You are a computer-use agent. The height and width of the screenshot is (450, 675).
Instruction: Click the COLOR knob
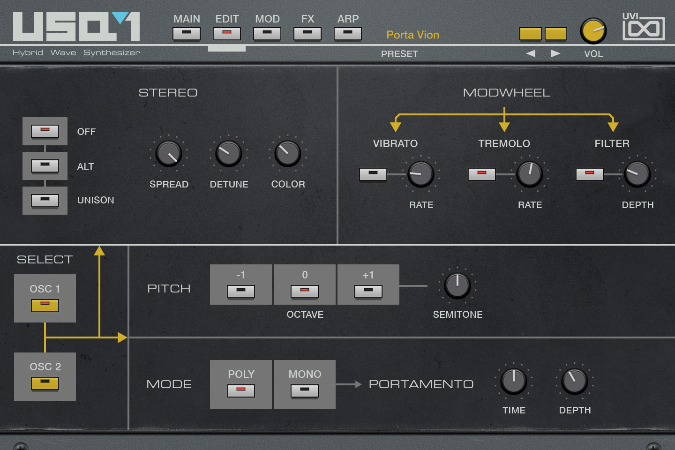pos(288,154)
